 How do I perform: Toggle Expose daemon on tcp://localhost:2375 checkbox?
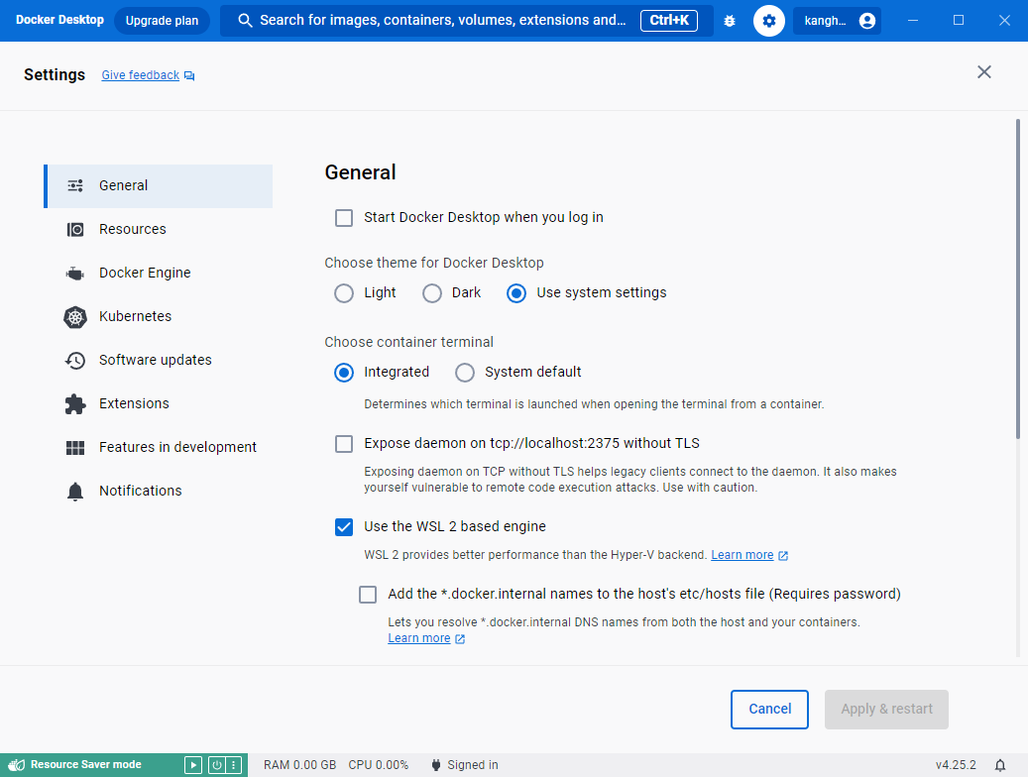coord(344,444)
